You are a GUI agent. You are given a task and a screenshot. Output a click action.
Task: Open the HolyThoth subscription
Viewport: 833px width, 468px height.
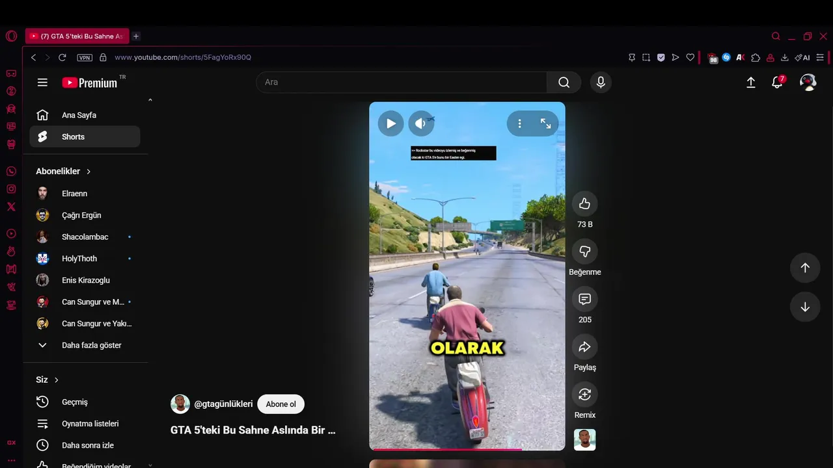pyautogui.click(x=85, y=259)
